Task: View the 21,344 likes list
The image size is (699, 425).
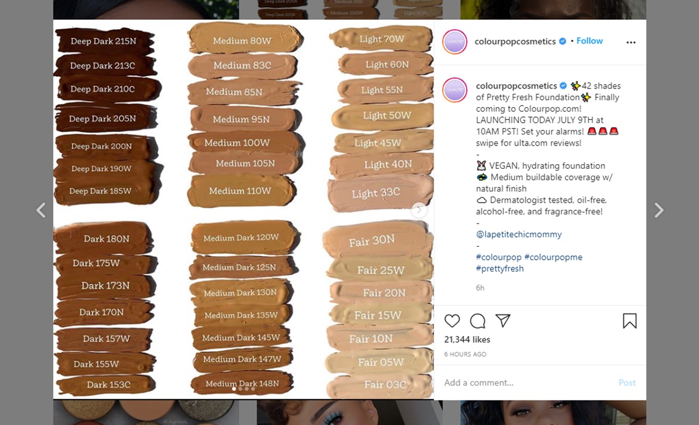Action: (x=467, y=339)
